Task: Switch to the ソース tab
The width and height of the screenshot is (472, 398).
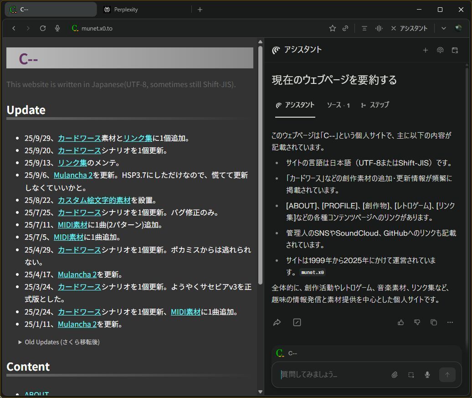Action: pyautogui.click(x=338, y=105)
